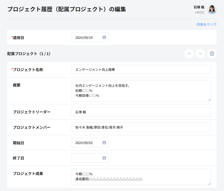Grab the resize handle of 概要 textarea
Screen dimensions: 224x191
pos(209,99)
